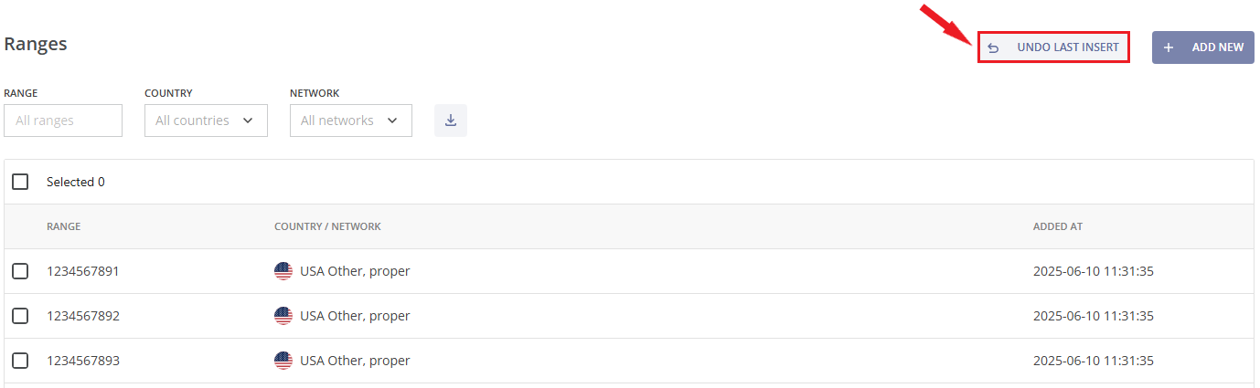Click the Country / Network column header

click(x=327, y=226)
